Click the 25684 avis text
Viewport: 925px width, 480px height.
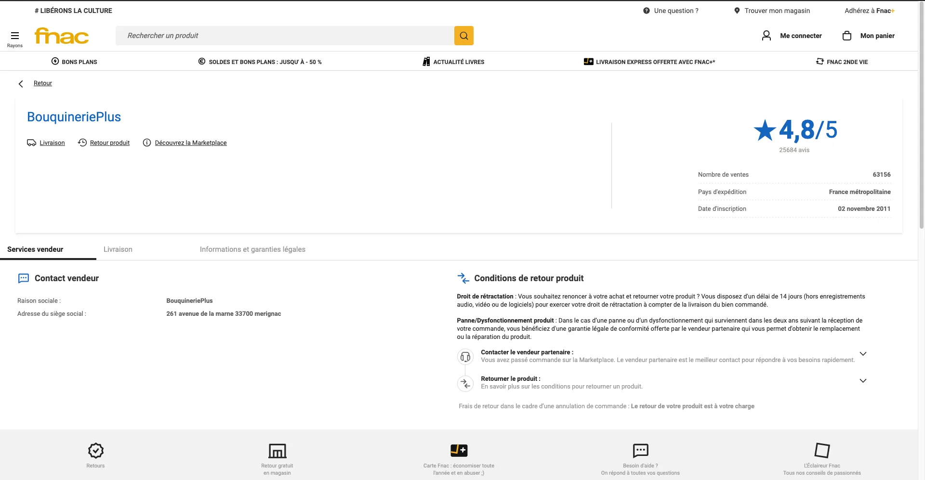[x=794, y=150]
